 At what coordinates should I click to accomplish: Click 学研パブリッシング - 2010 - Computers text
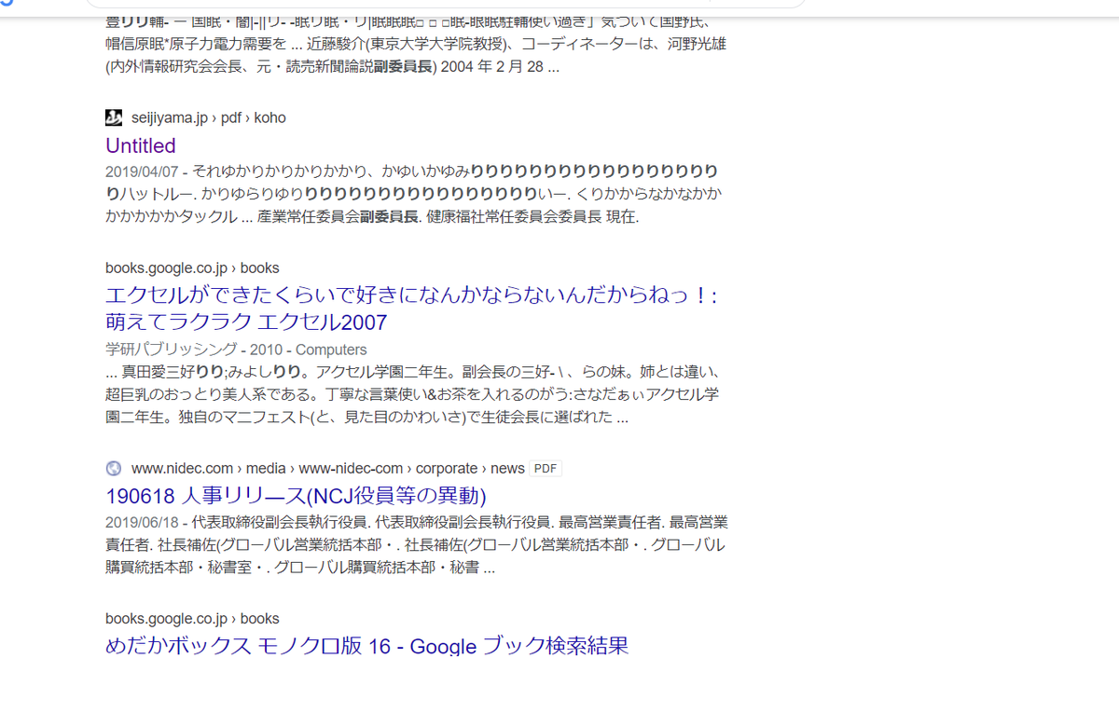pos(236,350)
